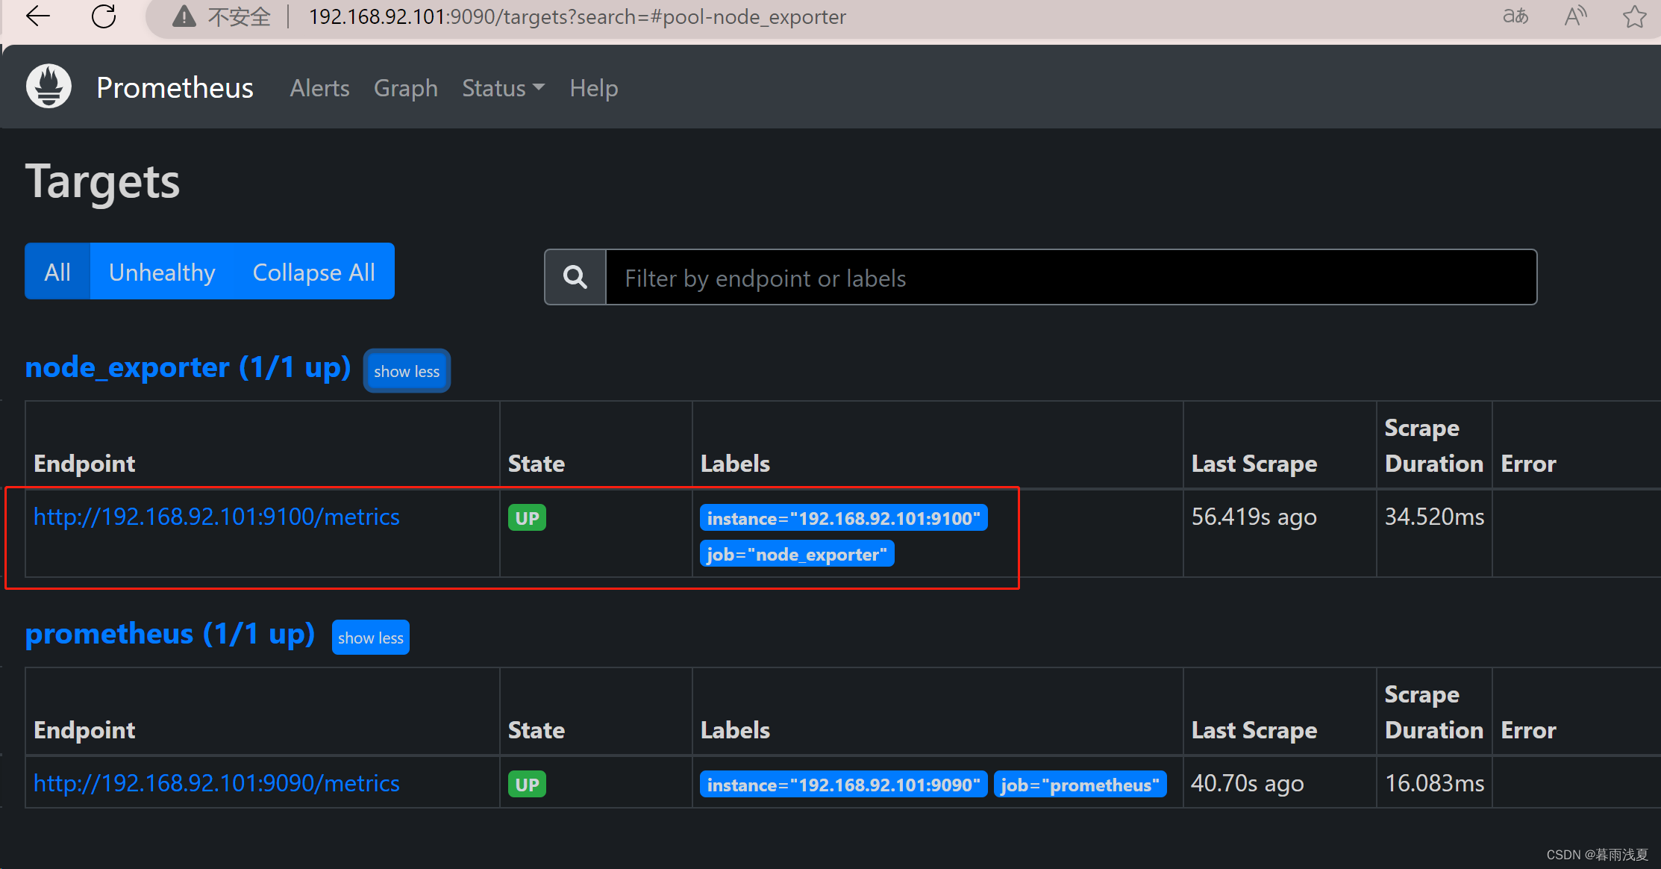Image resolution: width=1661 pixels, height=869 pixels.
Task: Go back with the browser back arrow
Action: (x=37, y=16)
